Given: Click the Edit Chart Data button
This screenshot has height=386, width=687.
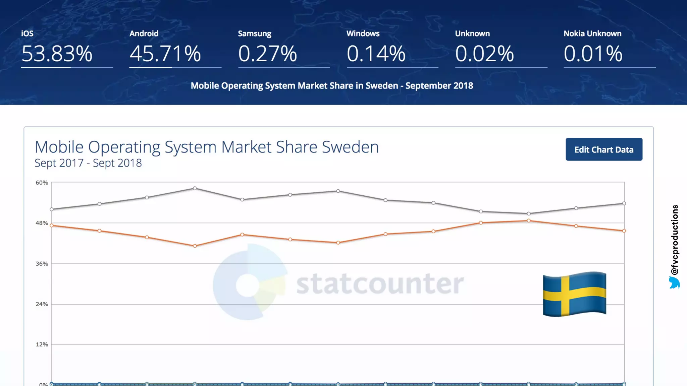Looking at the screenshot, I should point(604,149).
